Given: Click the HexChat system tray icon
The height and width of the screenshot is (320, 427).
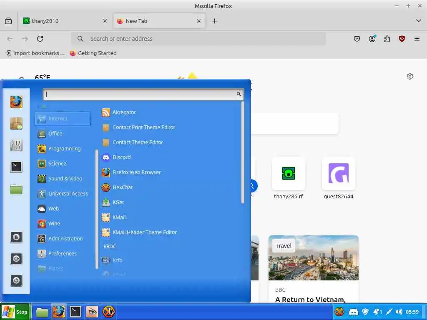Looking at the screenshot, I should (339, 312).
